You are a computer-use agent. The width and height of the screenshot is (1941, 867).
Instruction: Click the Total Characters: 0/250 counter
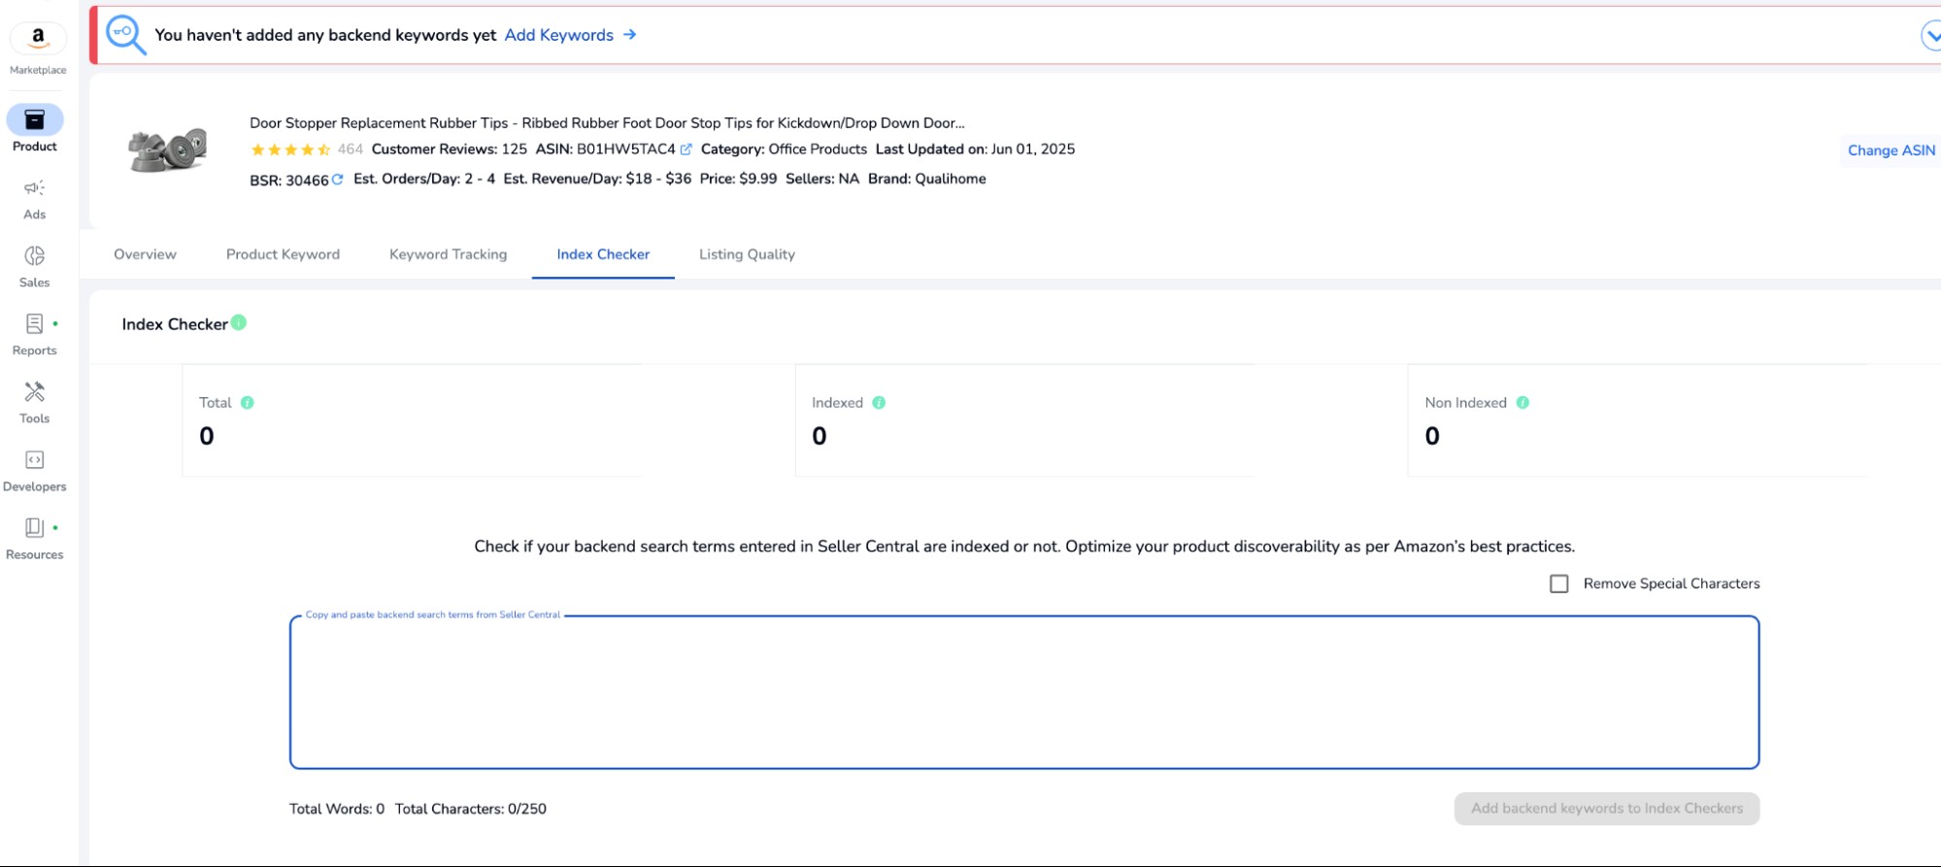(471, 809)
